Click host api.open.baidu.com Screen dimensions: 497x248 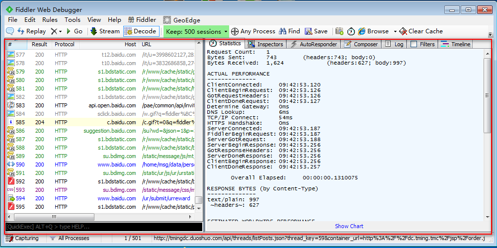pyautogui.click(x=112, y=105)
